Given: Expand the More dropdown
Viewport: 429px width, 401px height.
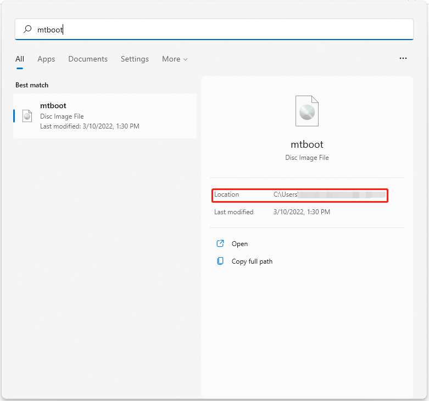Looking at the screenshot, I should [x=175, y=59].
